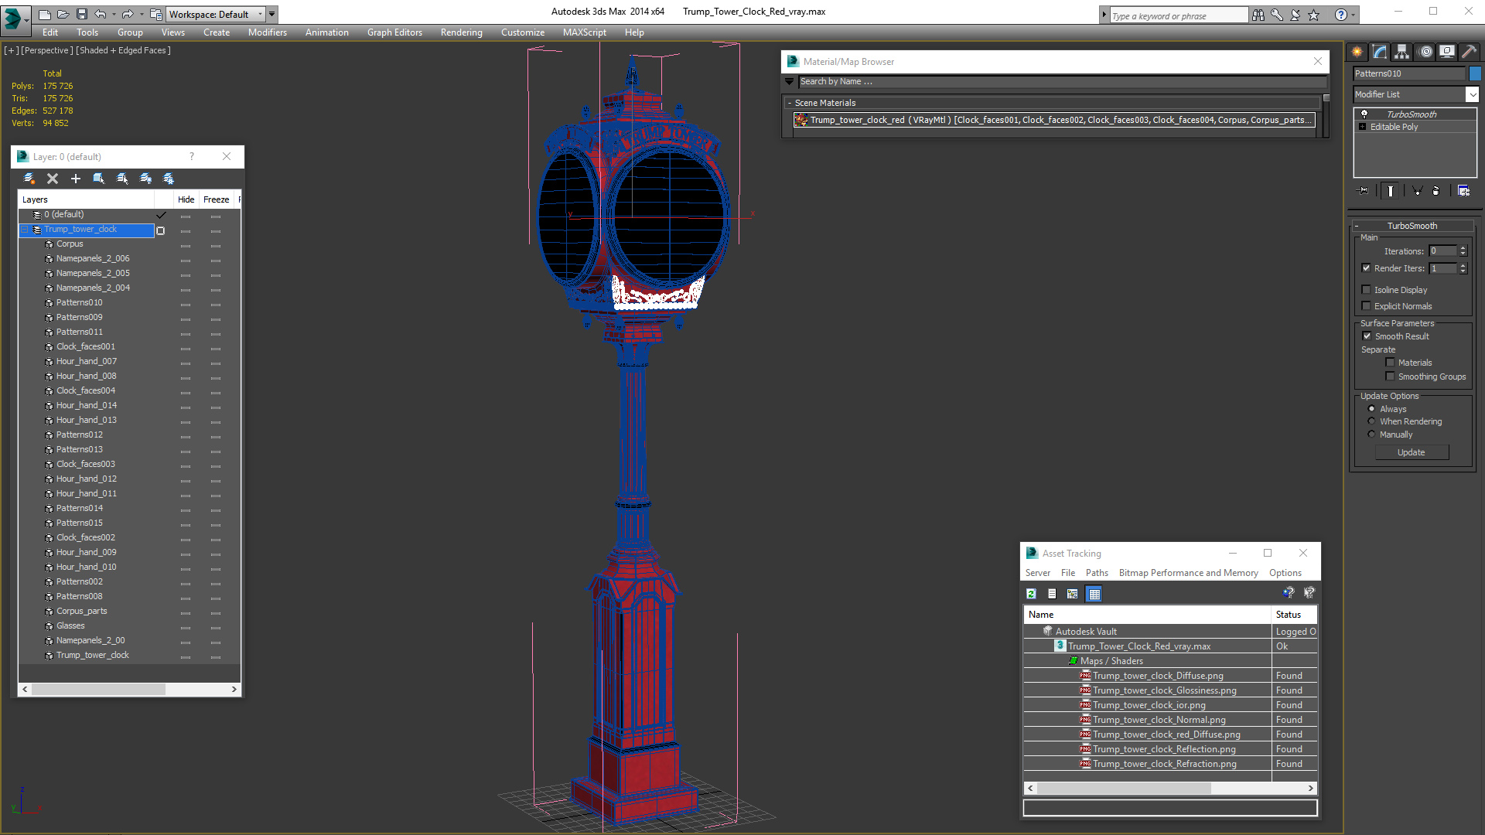This screenshot has height=835, width=1485.
Task: Toggle the Smooth Result checkbox
Action: coord(1367,336)
